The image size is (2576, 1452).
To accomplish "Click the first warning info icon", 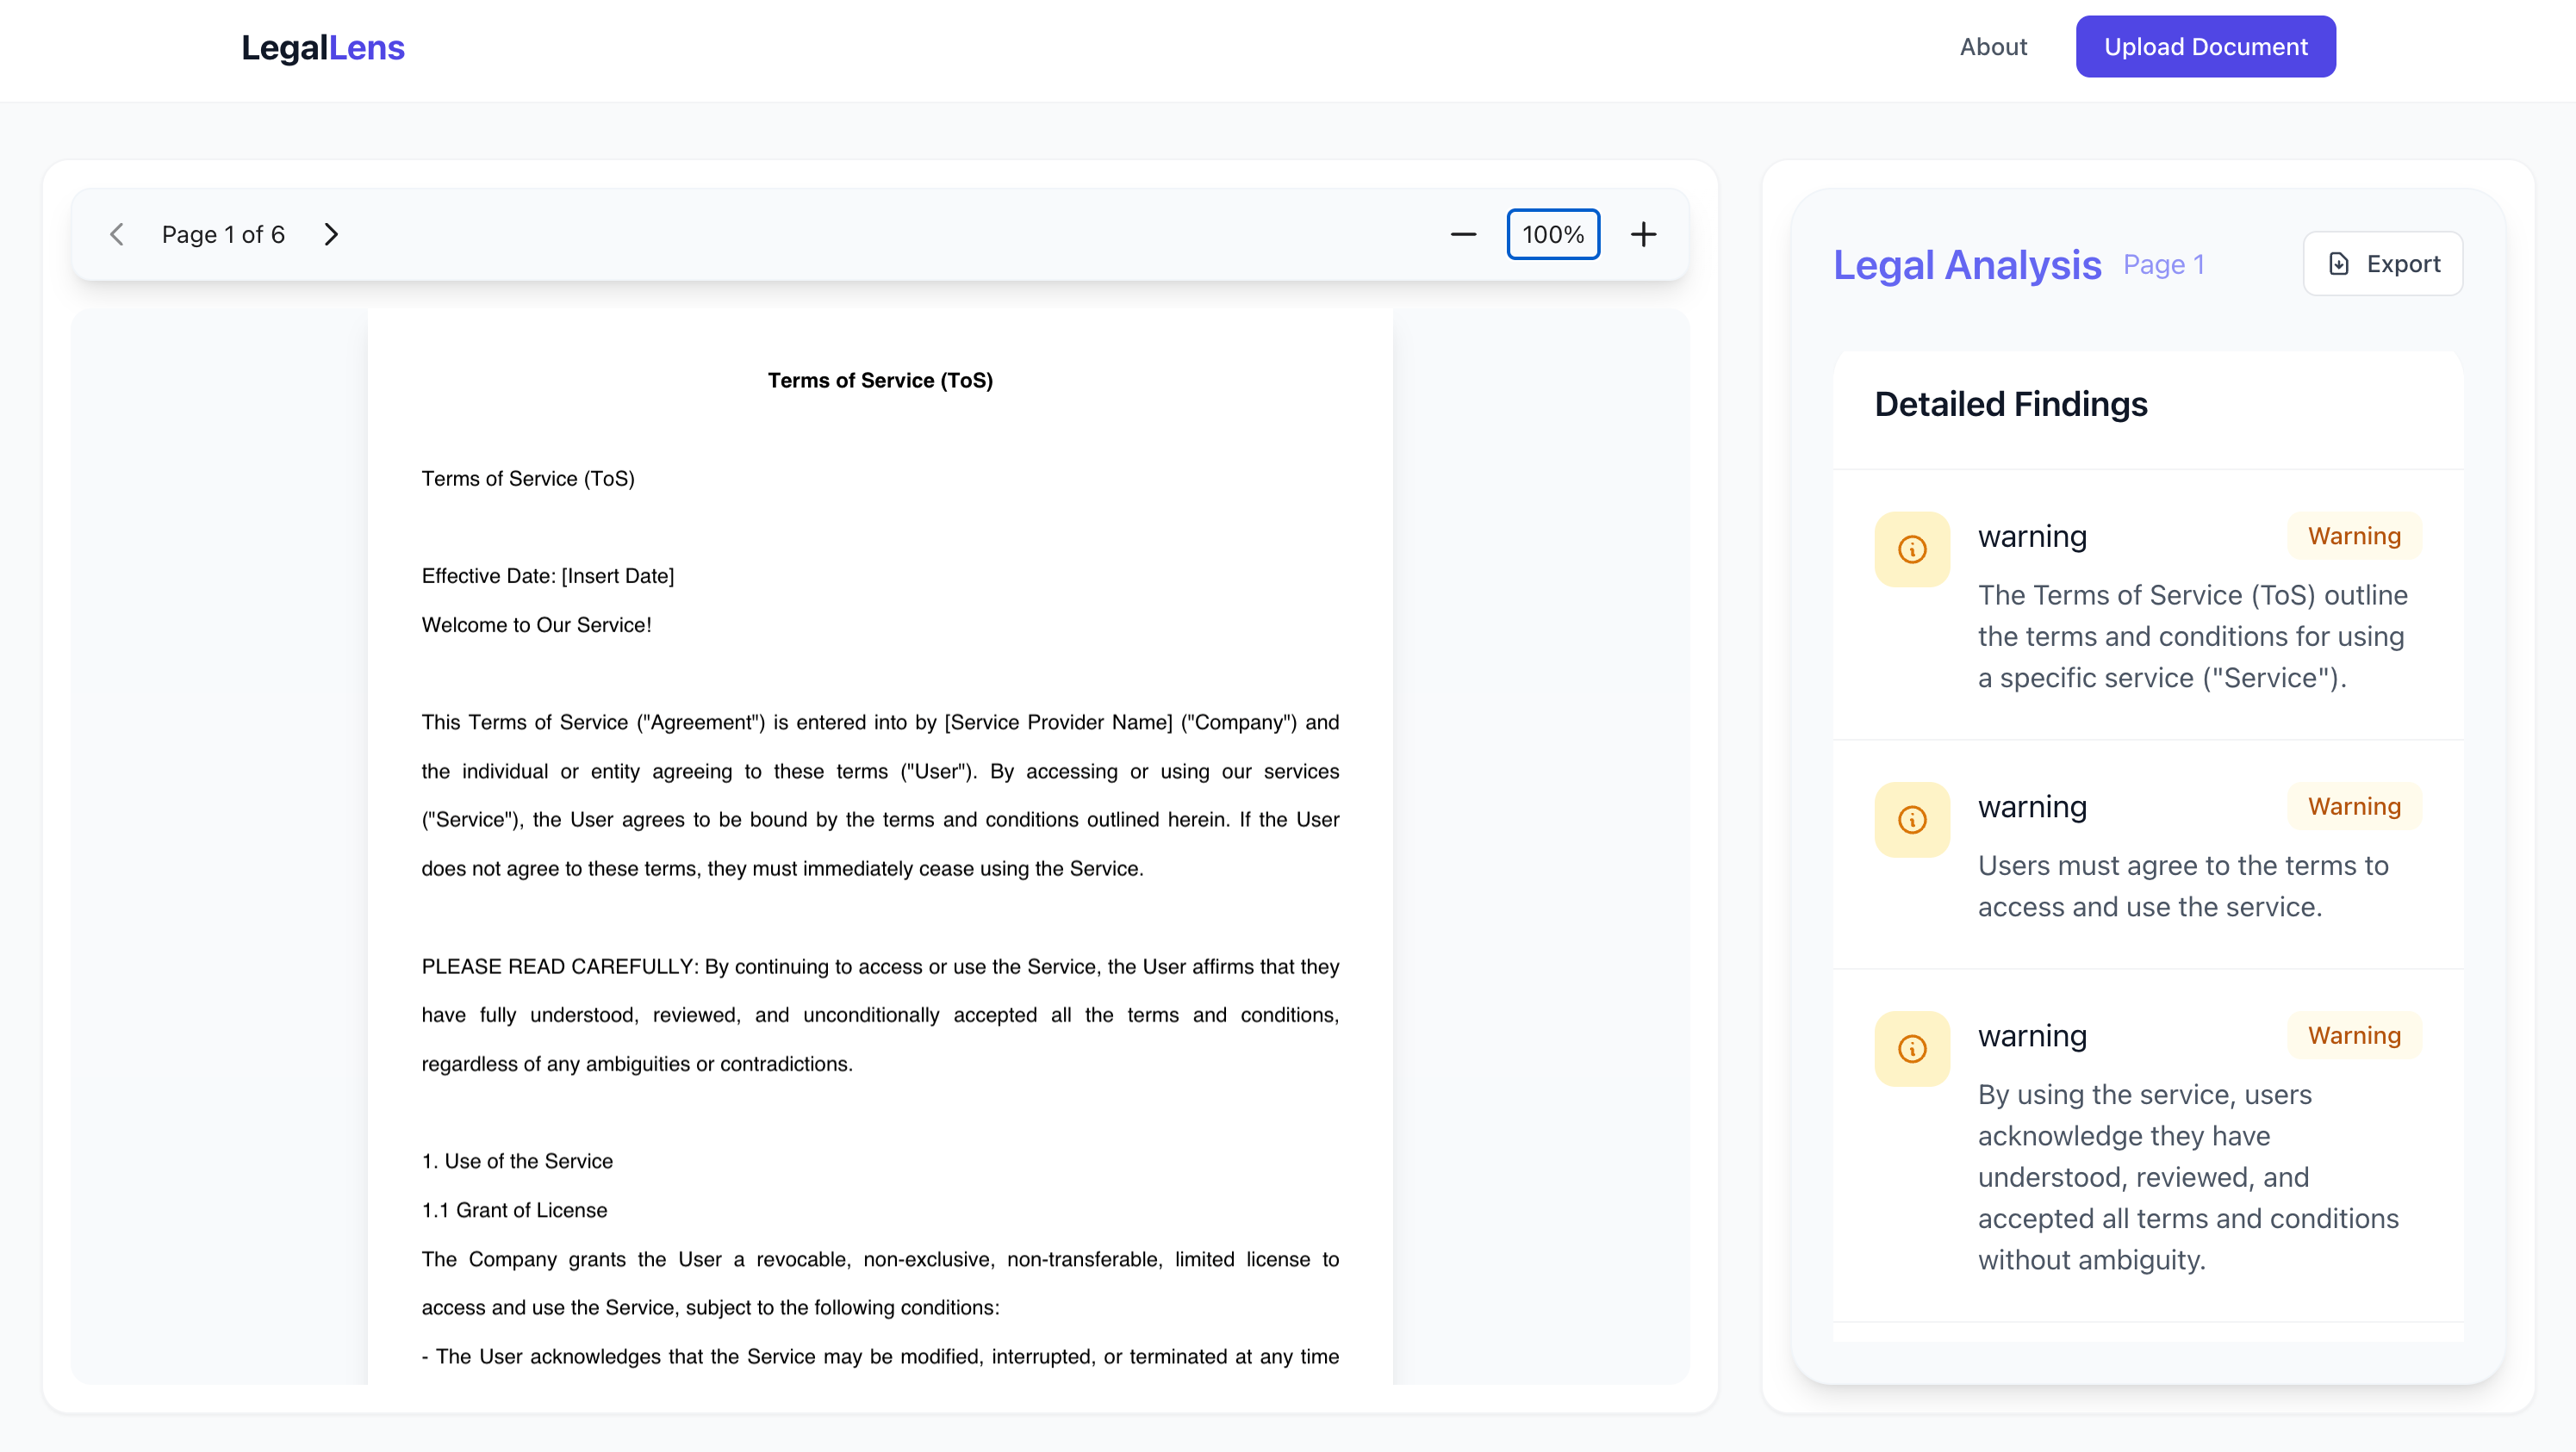I will click(1911, 549).
